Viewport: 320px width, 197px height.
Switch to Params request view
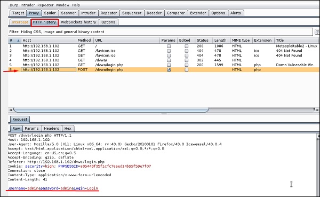pyautogui.click(x=31, y=129)
